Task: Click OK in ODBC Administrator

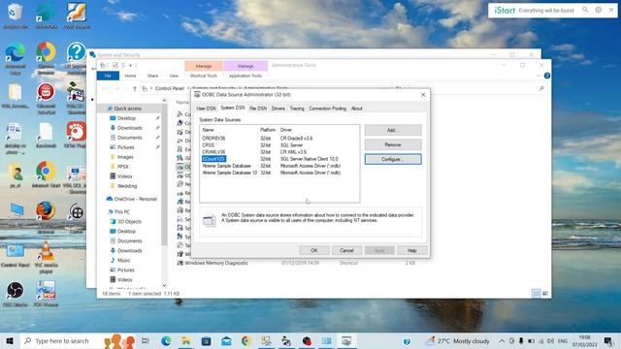Action: pos(314,250)
